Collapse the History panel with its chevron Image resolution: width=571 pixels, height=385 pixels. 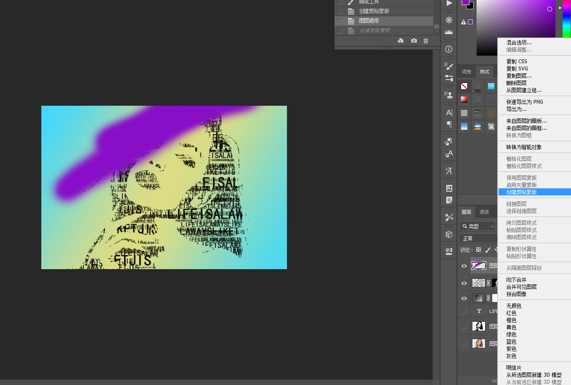(x=437, y=31)
